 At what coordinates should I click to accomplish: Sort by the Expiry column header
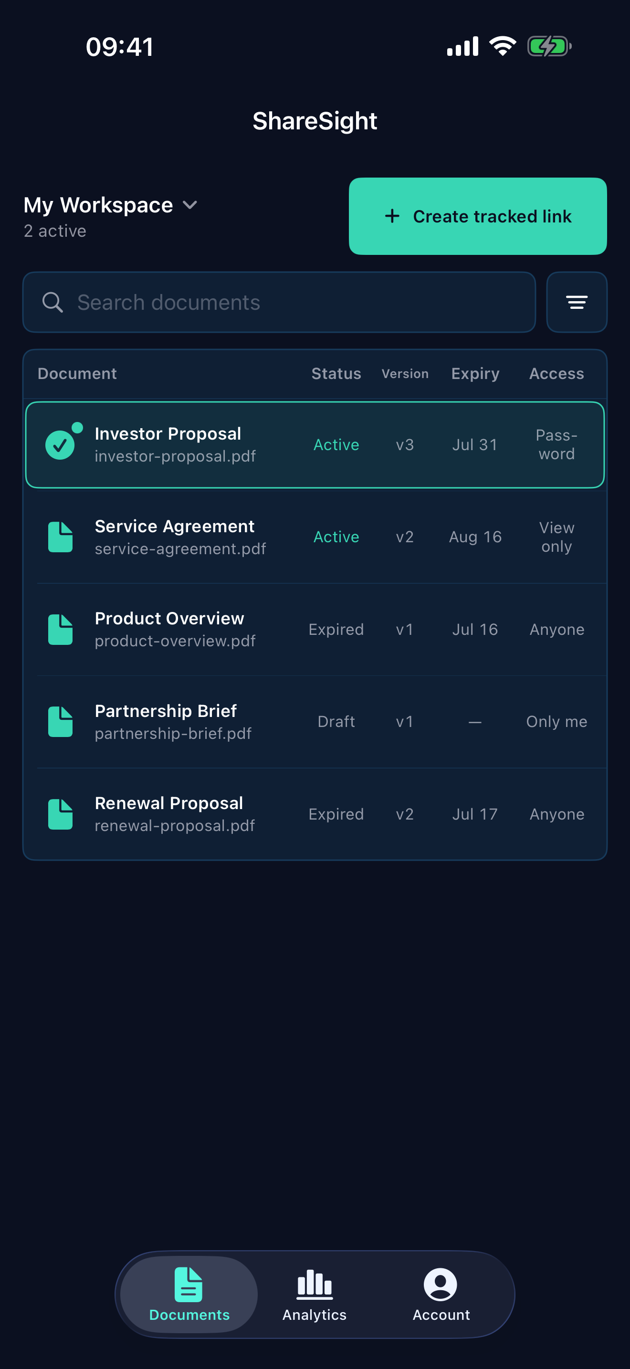pyautogui.click(x=475, y=374)
